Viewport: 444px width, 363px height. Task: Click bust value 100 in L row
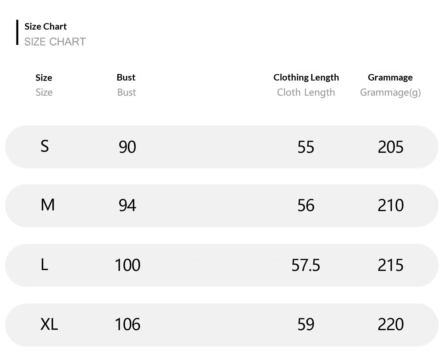pos(128,265)
